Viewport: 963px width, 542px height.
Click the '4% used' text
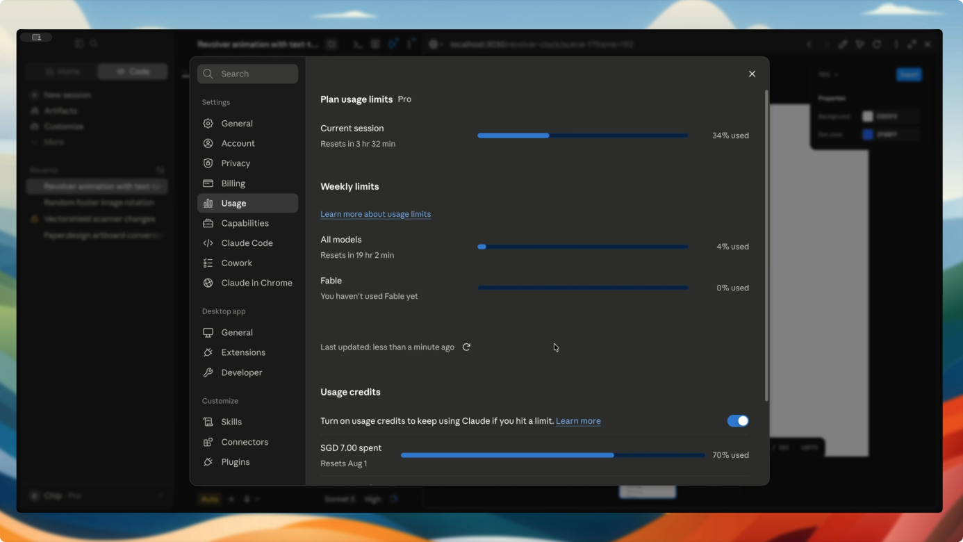(732, 247)
